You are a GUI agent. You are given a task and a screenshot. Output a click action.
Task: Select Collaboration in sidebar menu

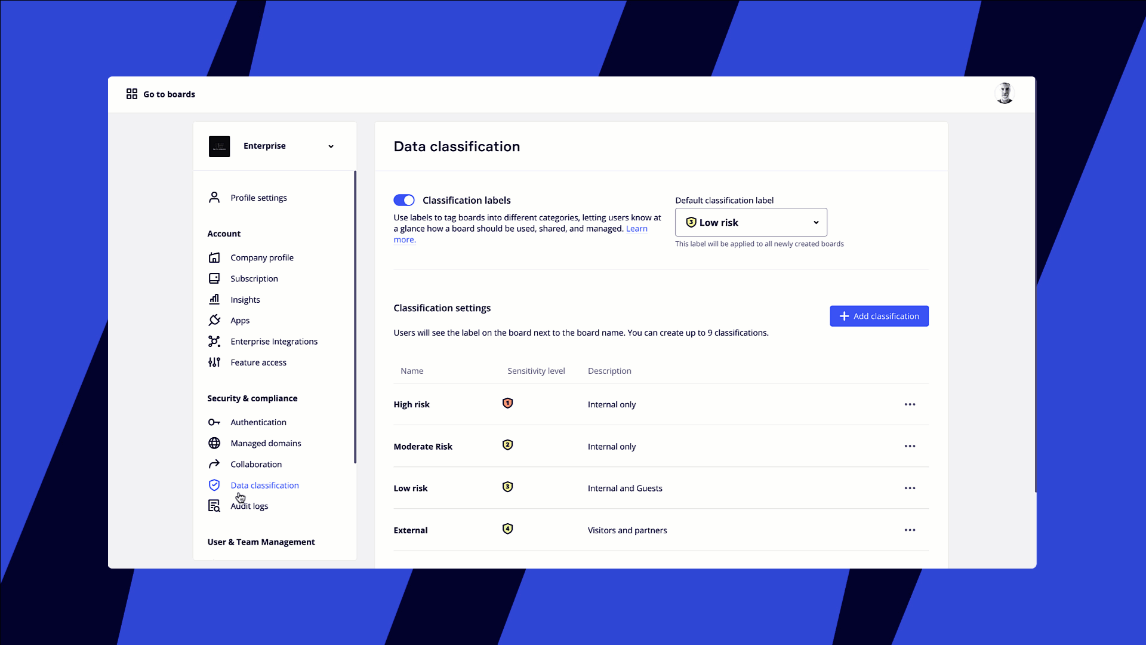256,464
